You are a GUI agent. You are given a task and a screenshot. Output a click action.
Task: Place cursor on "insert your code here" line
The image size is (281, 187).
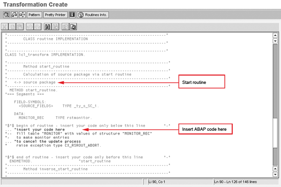click(x=35, y=130)
